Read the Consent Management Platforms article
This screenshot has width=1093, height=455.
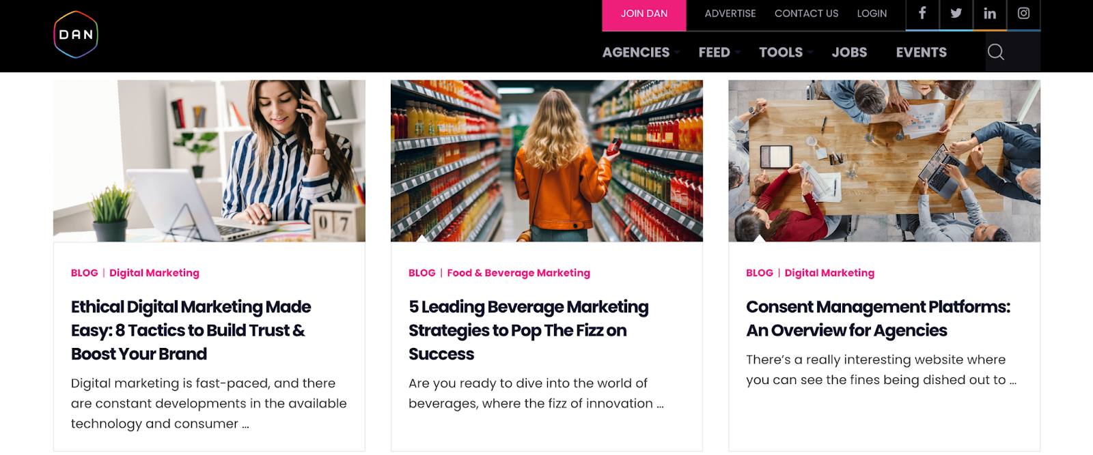(x=878, y=319)
